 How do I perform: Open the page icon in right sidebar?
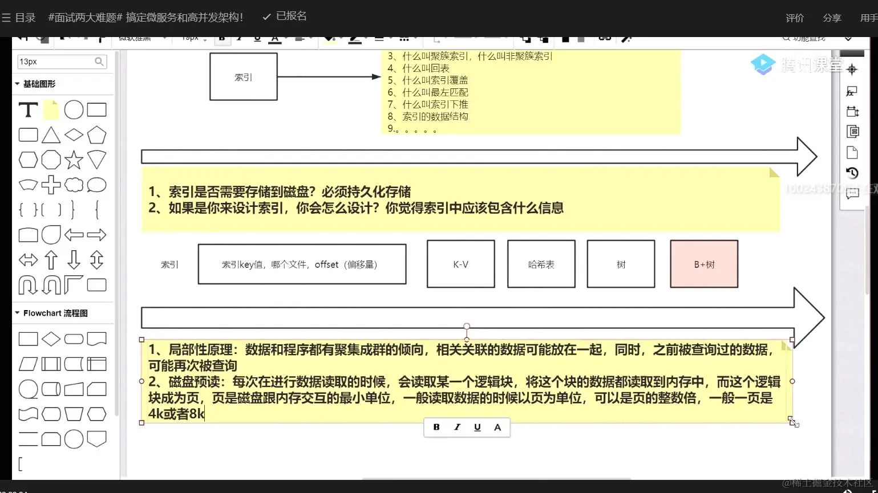(852, 152)
